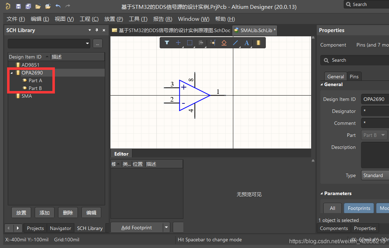This screenshot has height=248, width=389.
Task: Open the 放置 (P) menu
Action: tap(114, 19)
